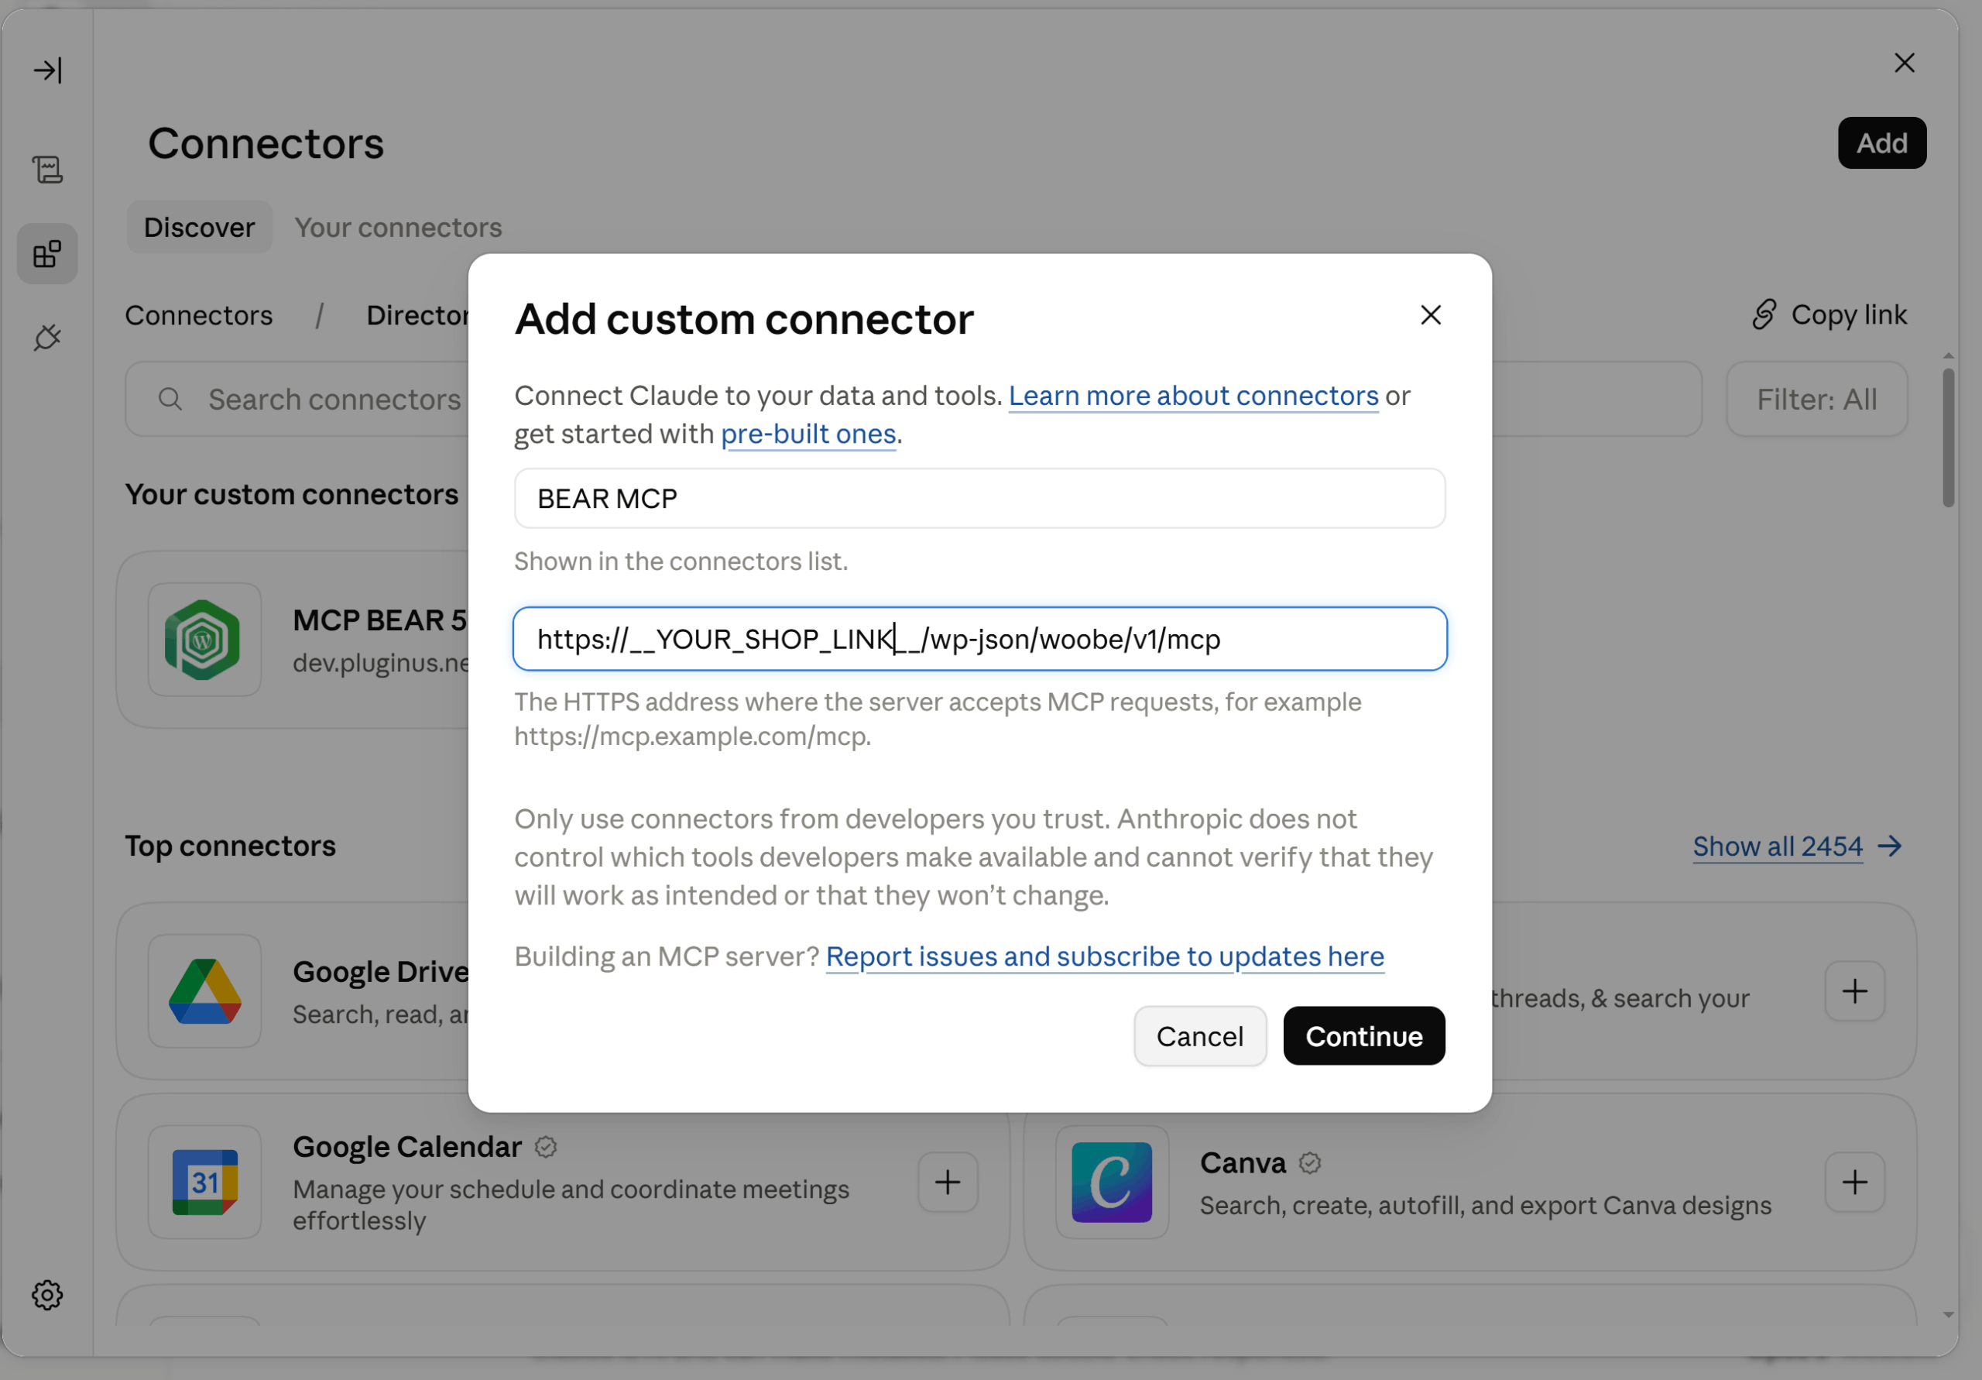Open settings gear at sidebar bottom
Image resolution: width=1982 pixels, height=1380 pixels.
tap(47, 1295)
